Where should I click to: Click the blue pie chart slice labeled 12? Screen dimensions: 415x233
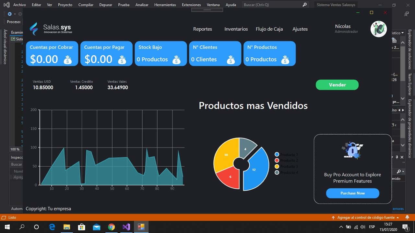coord(256,172)
